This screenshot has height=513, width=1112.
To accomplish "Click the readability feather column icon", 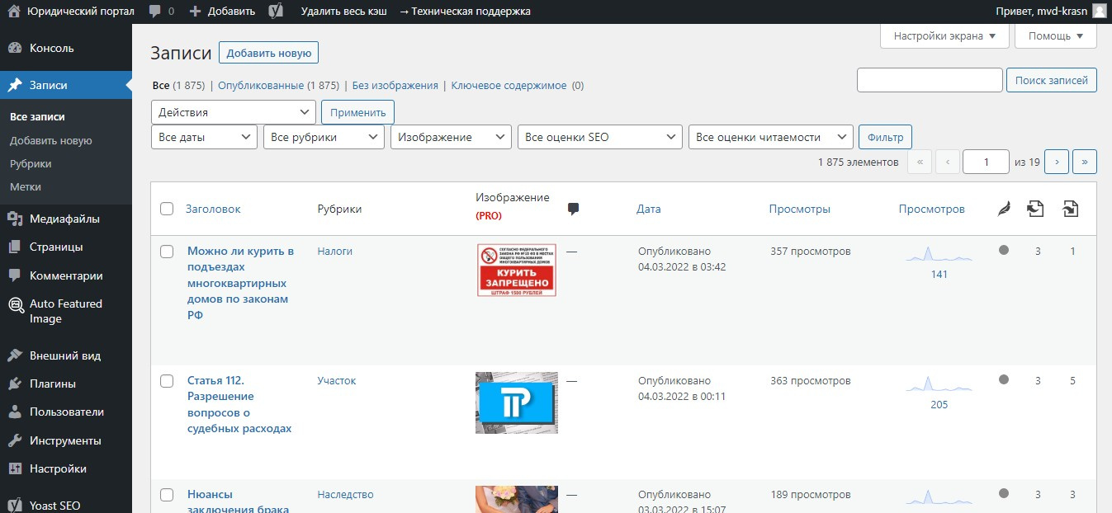I will point(1004,209).
